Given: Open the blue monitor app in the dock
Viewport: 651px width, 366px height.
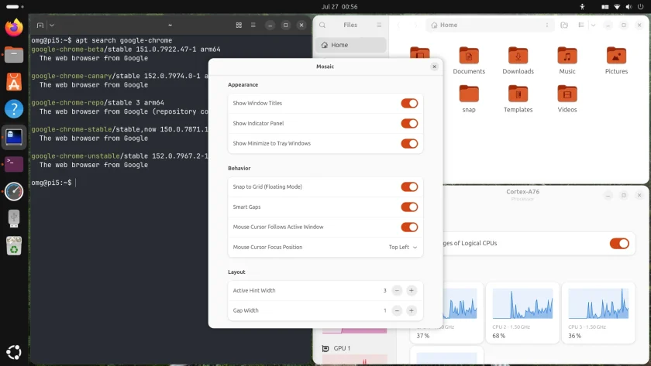Looking at the screenshot, I should pyautogui.click(x=14, y=137).
